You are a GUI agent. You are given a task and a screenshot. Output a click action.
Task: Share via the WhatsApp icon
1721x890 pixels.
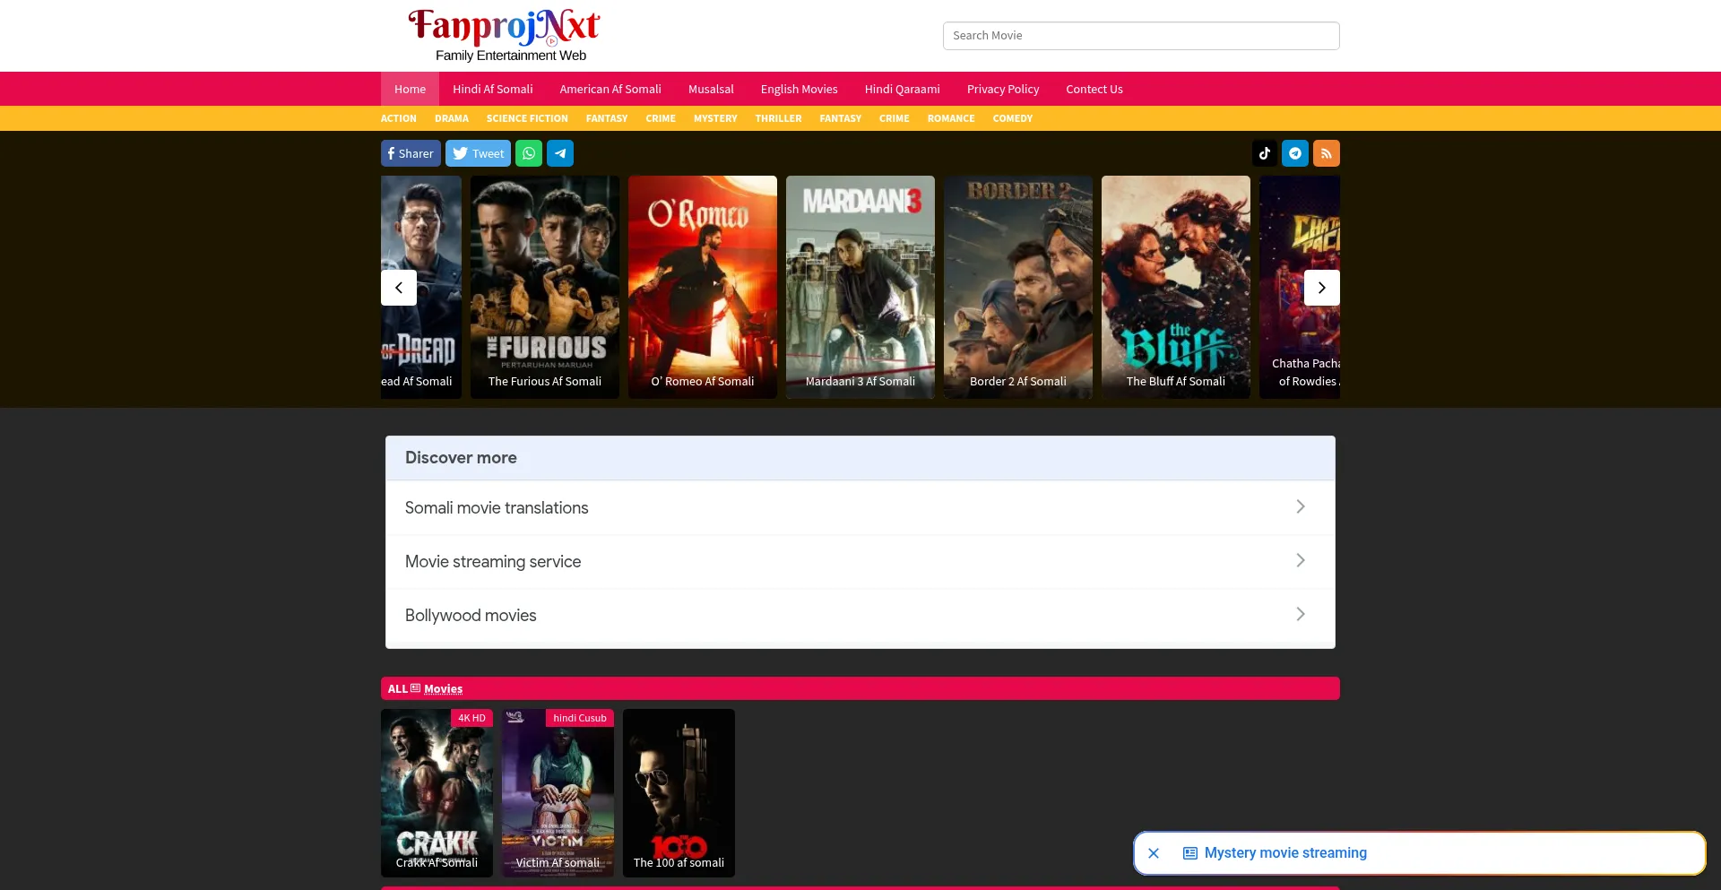click(529, 153)
